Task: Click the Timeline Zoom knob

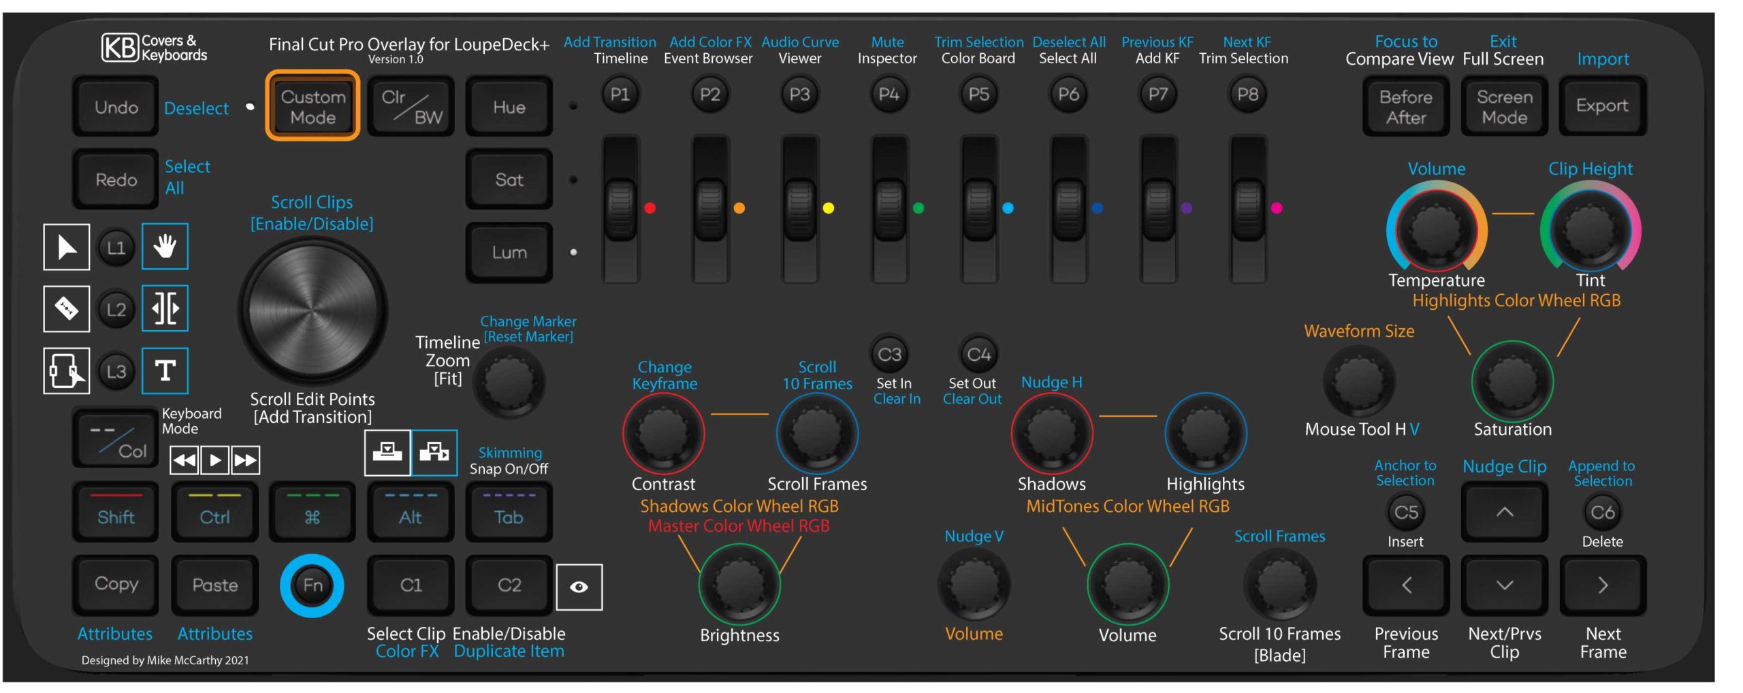Action: coord(509,382)
